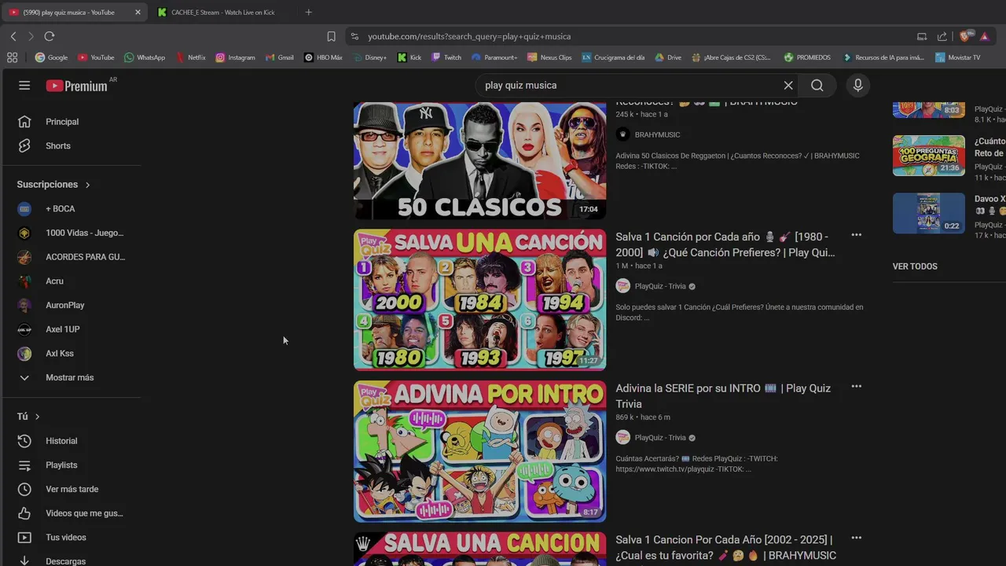
Task: Open PlayQuiz - Trivia channel under Adivina la SERIE
Action: [x=660, y=438]
